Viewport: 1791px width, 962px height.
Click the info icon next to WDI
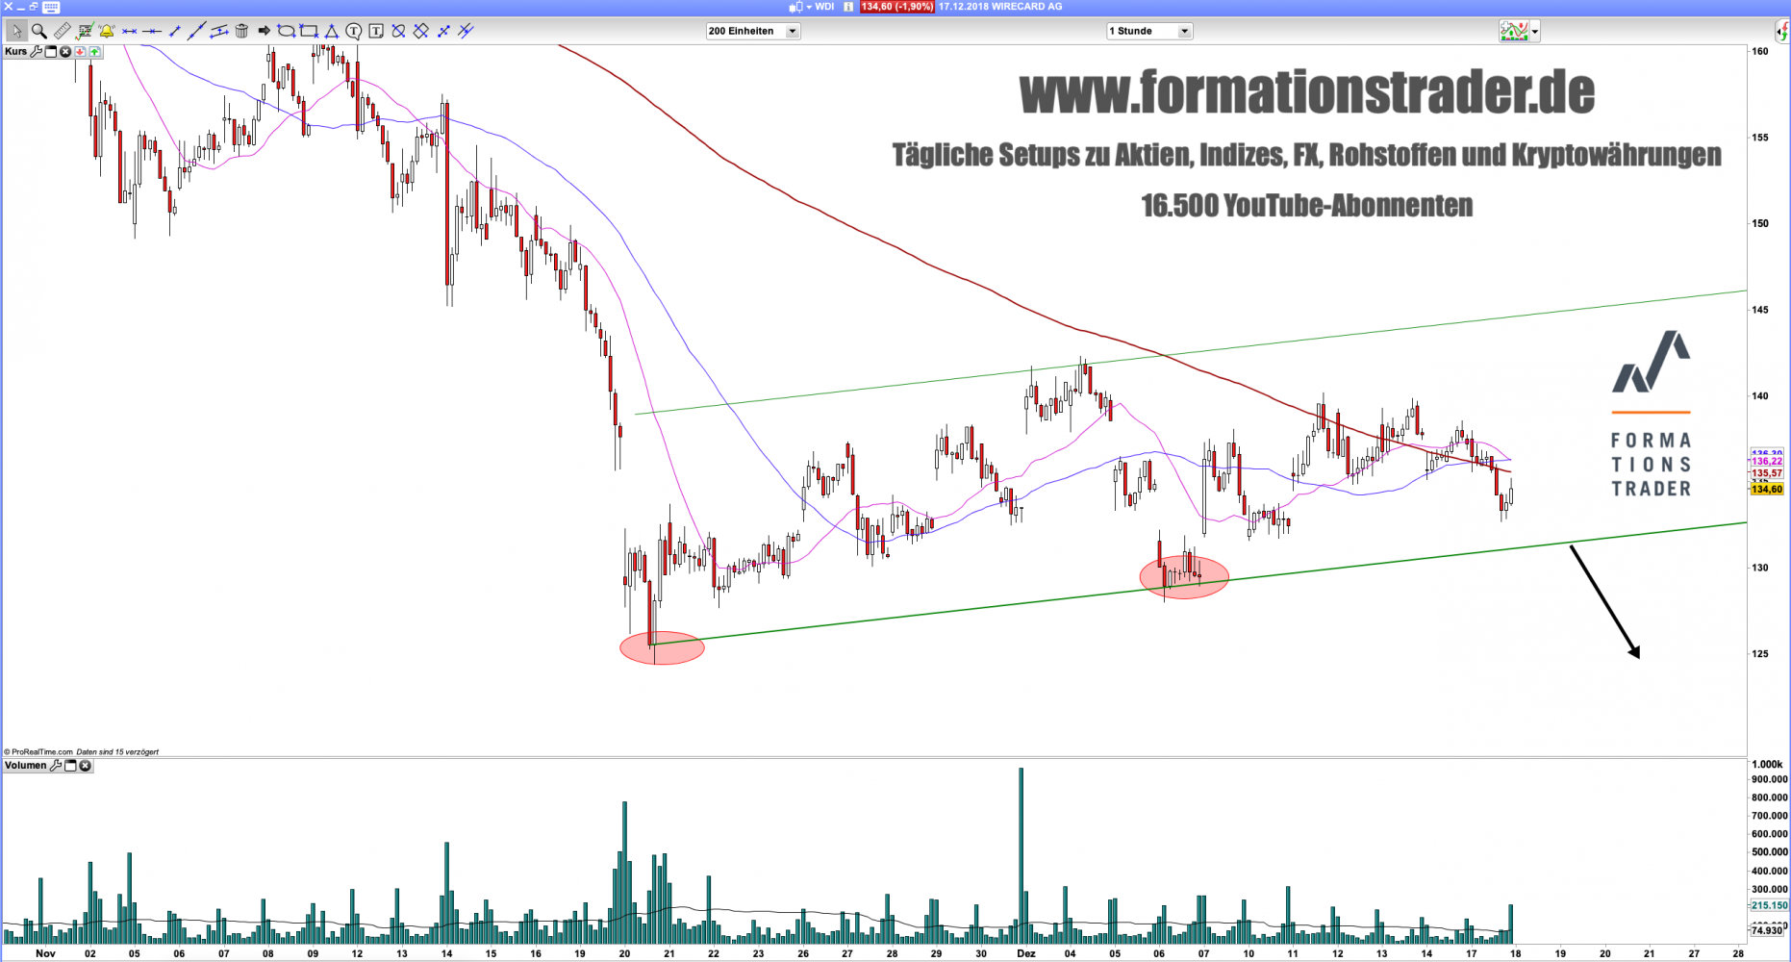pos(848,7)
